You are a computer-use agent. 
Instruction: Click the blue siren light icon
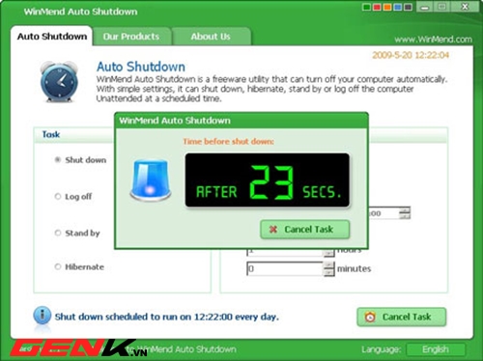point(151,180)
